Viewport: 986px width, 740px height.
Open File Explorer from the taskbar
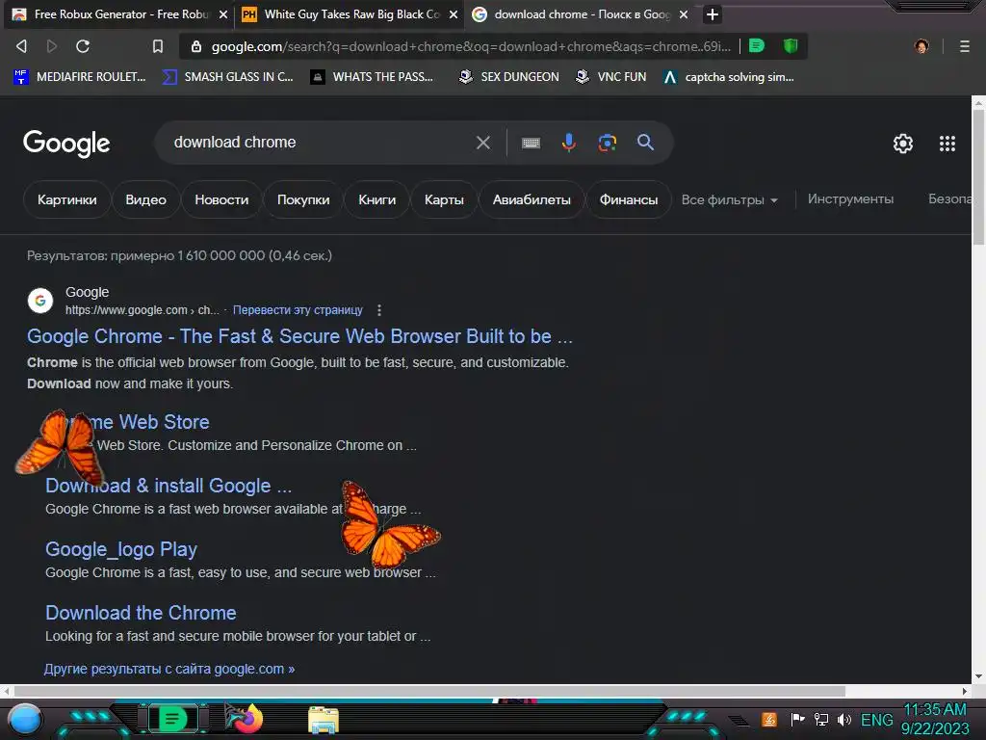pyautogui.click(x=324, y=719)
